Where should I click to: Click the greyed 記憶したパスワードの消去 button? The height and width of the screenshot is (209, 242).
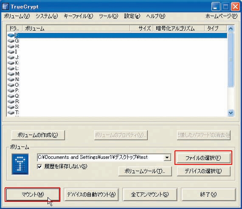[203, 135]
